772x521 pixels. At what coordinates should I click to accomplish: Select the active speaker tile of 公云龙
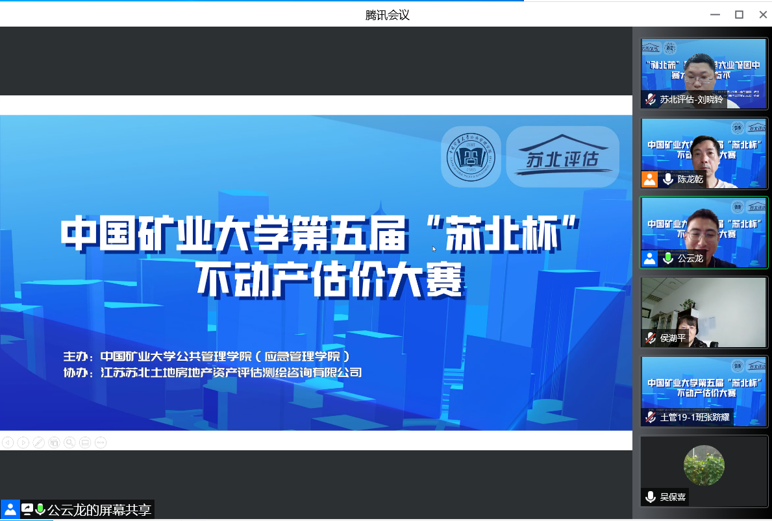(x=704, y=233)
